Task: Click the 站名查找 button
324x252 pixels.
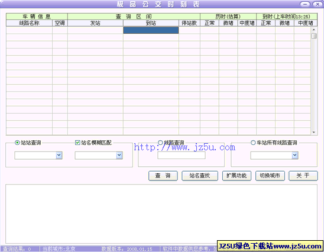Action: tap(200, 176)
